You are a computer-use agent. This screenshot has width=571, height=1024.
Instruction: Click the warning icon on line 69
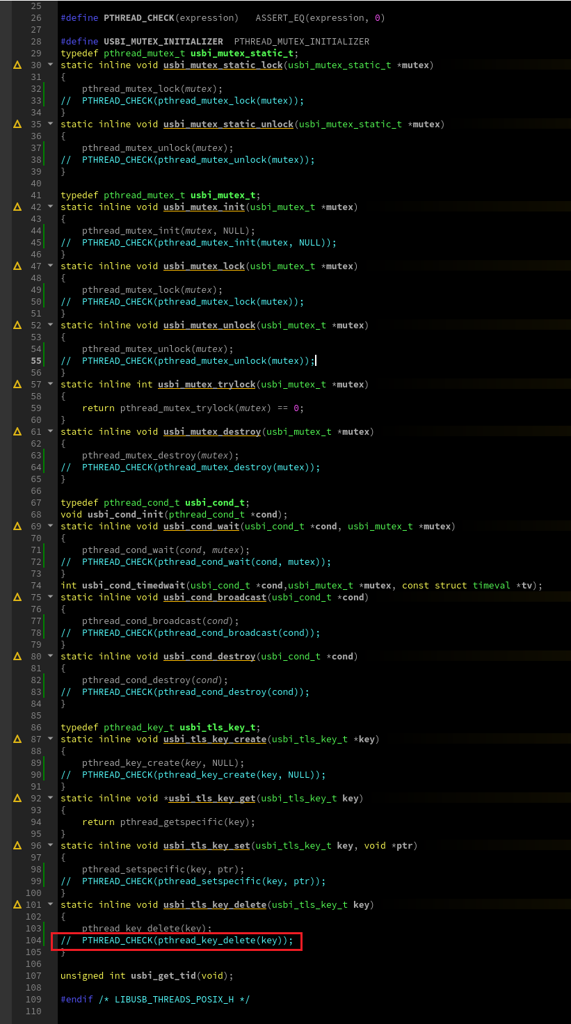(17, 527)
